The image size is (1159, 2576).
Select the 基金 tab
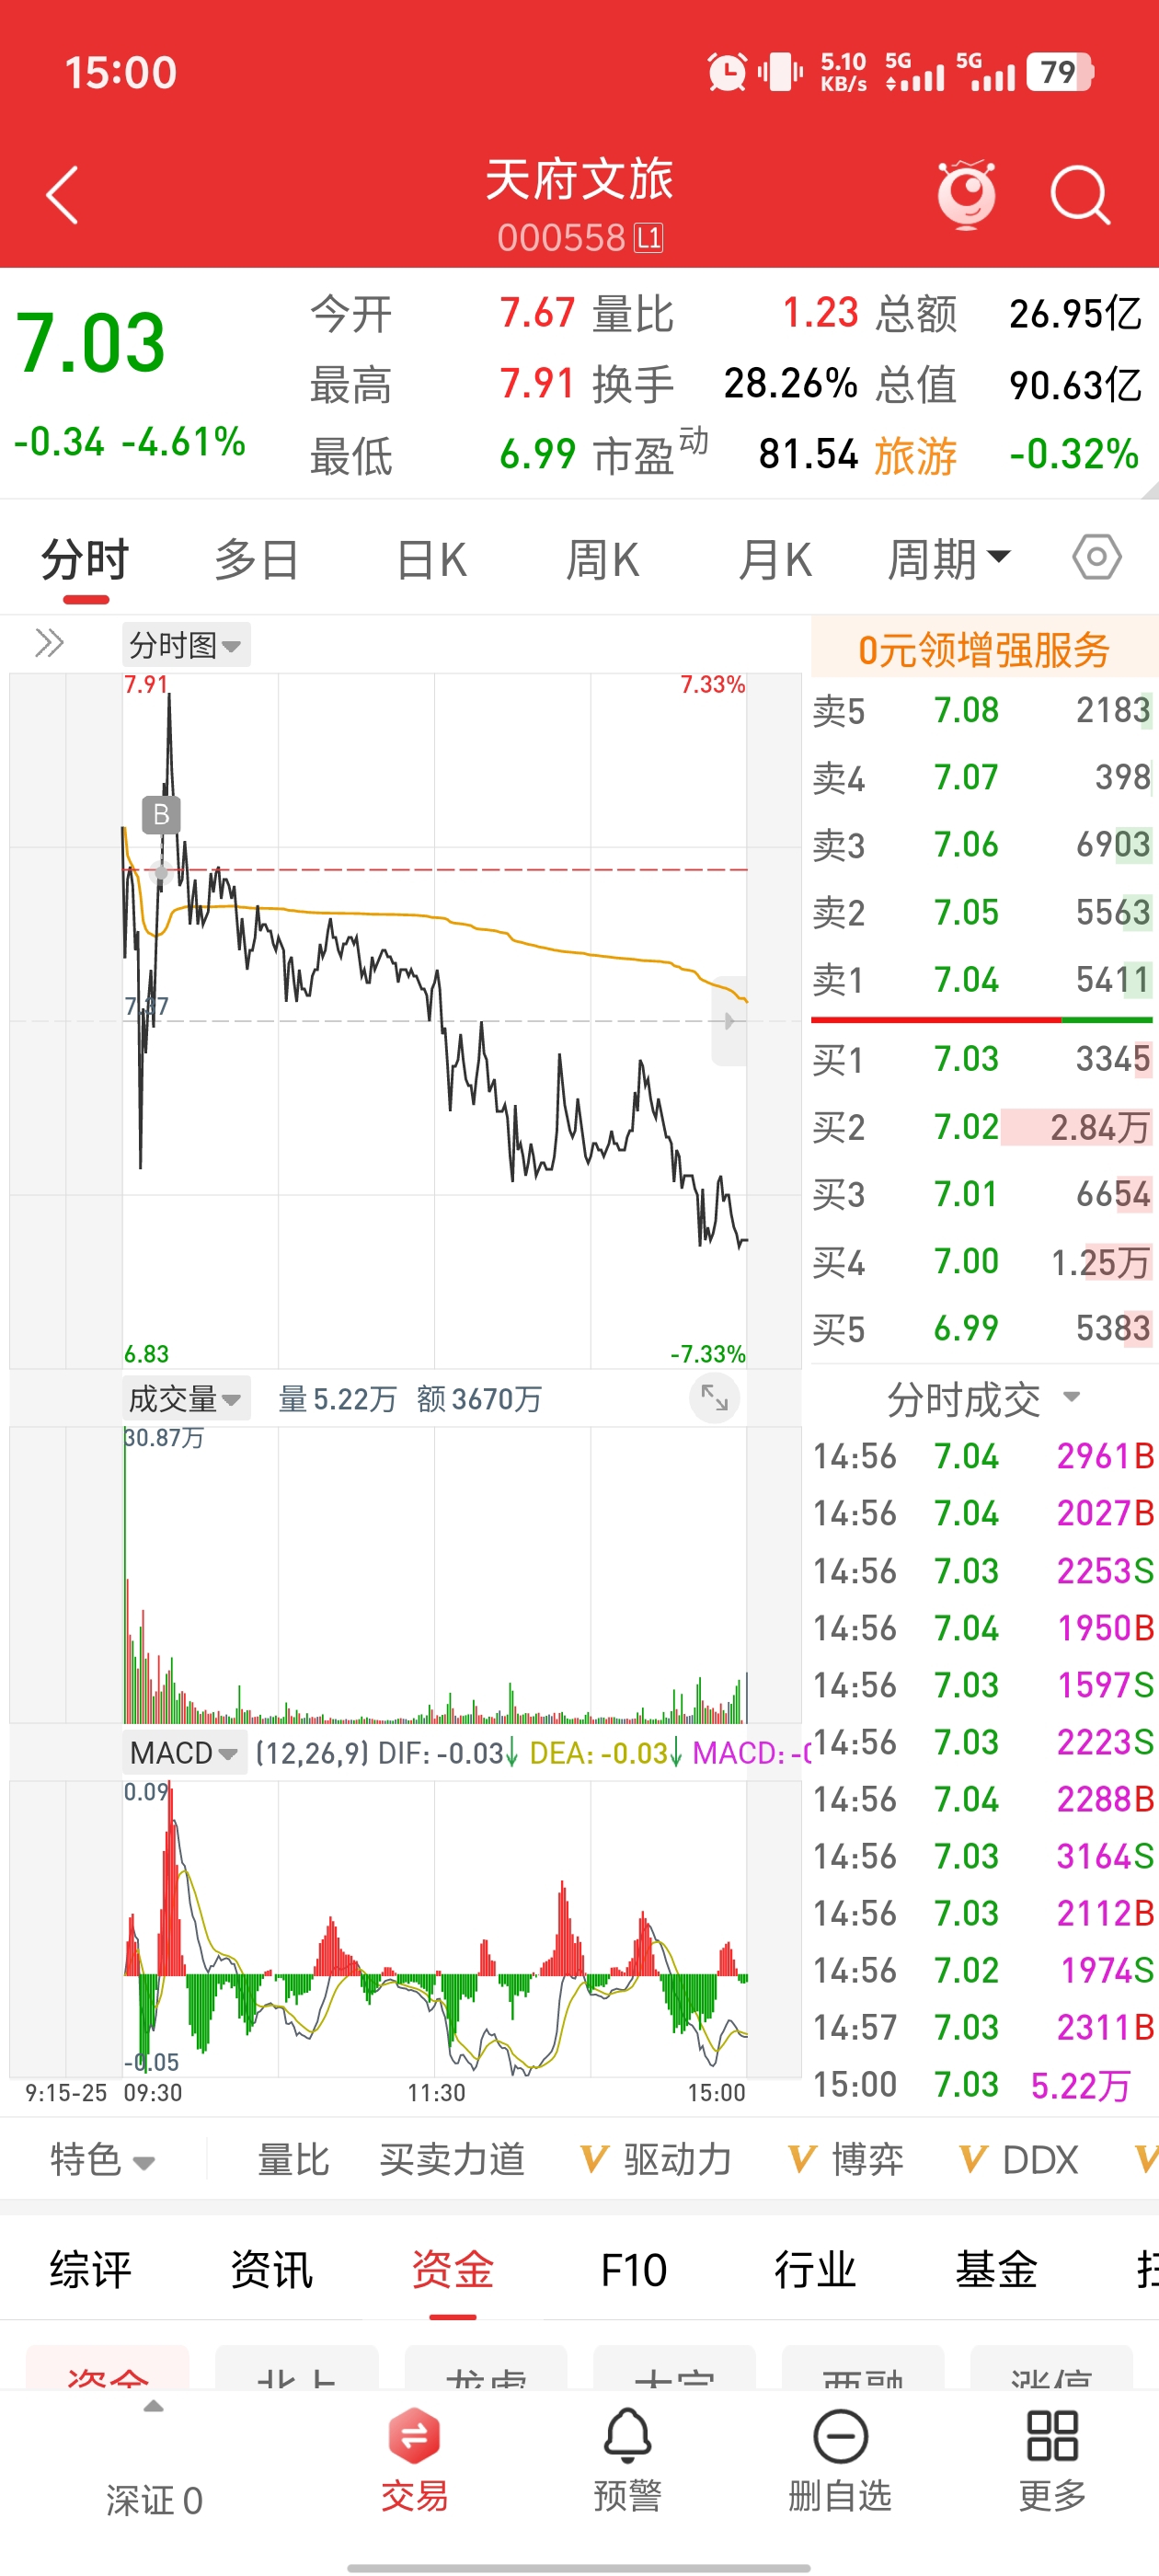pos(996,2270)
